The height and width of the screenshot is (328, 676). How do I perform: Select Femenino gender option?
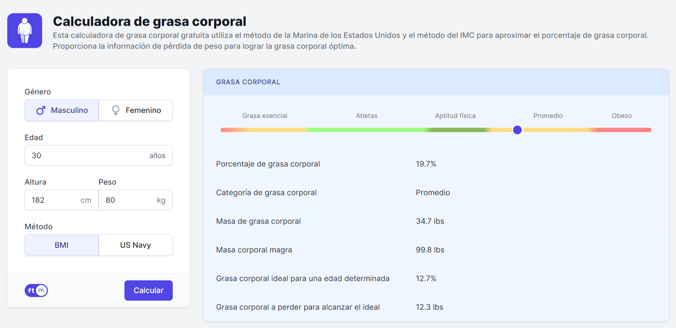click(136, 111)
